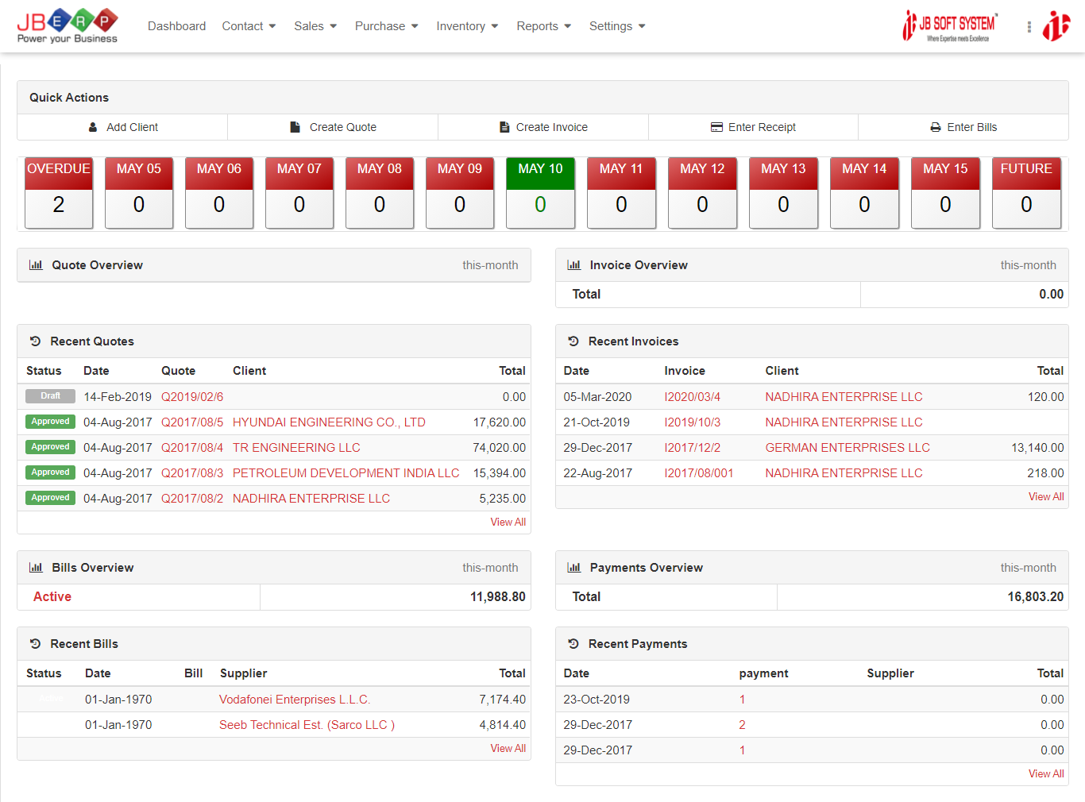This screenshot has width=1085, height=802.
Task: Click the Create Invoice quick action
Action: (543, 127)
